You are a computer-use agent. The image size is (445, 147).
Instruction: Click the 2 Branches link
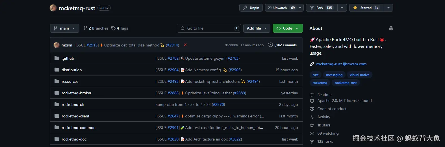point(96,28)
